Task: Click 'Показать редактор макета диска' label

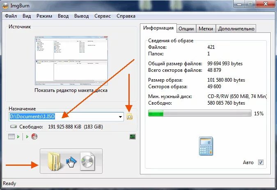Action: [x=71, y=90]
